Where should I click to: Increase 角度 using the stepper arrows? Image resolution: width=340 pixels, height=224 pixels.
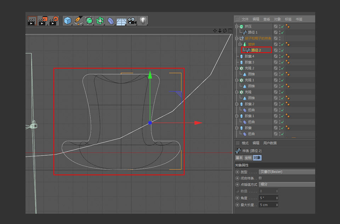(277, 197)
